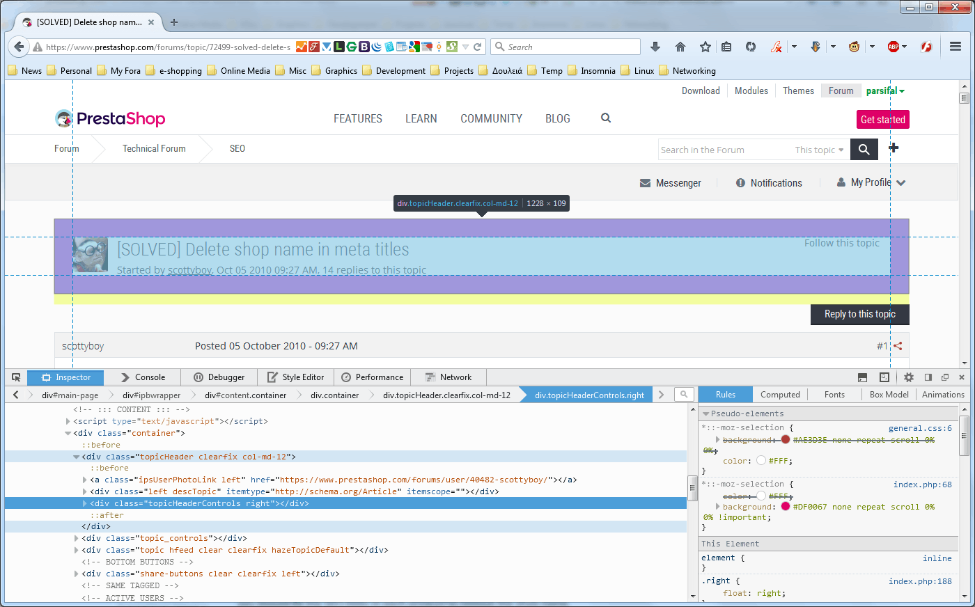Reload the page with refresh icon
Viewport: 975px width, 607px height.
click(x=478, y=47)
